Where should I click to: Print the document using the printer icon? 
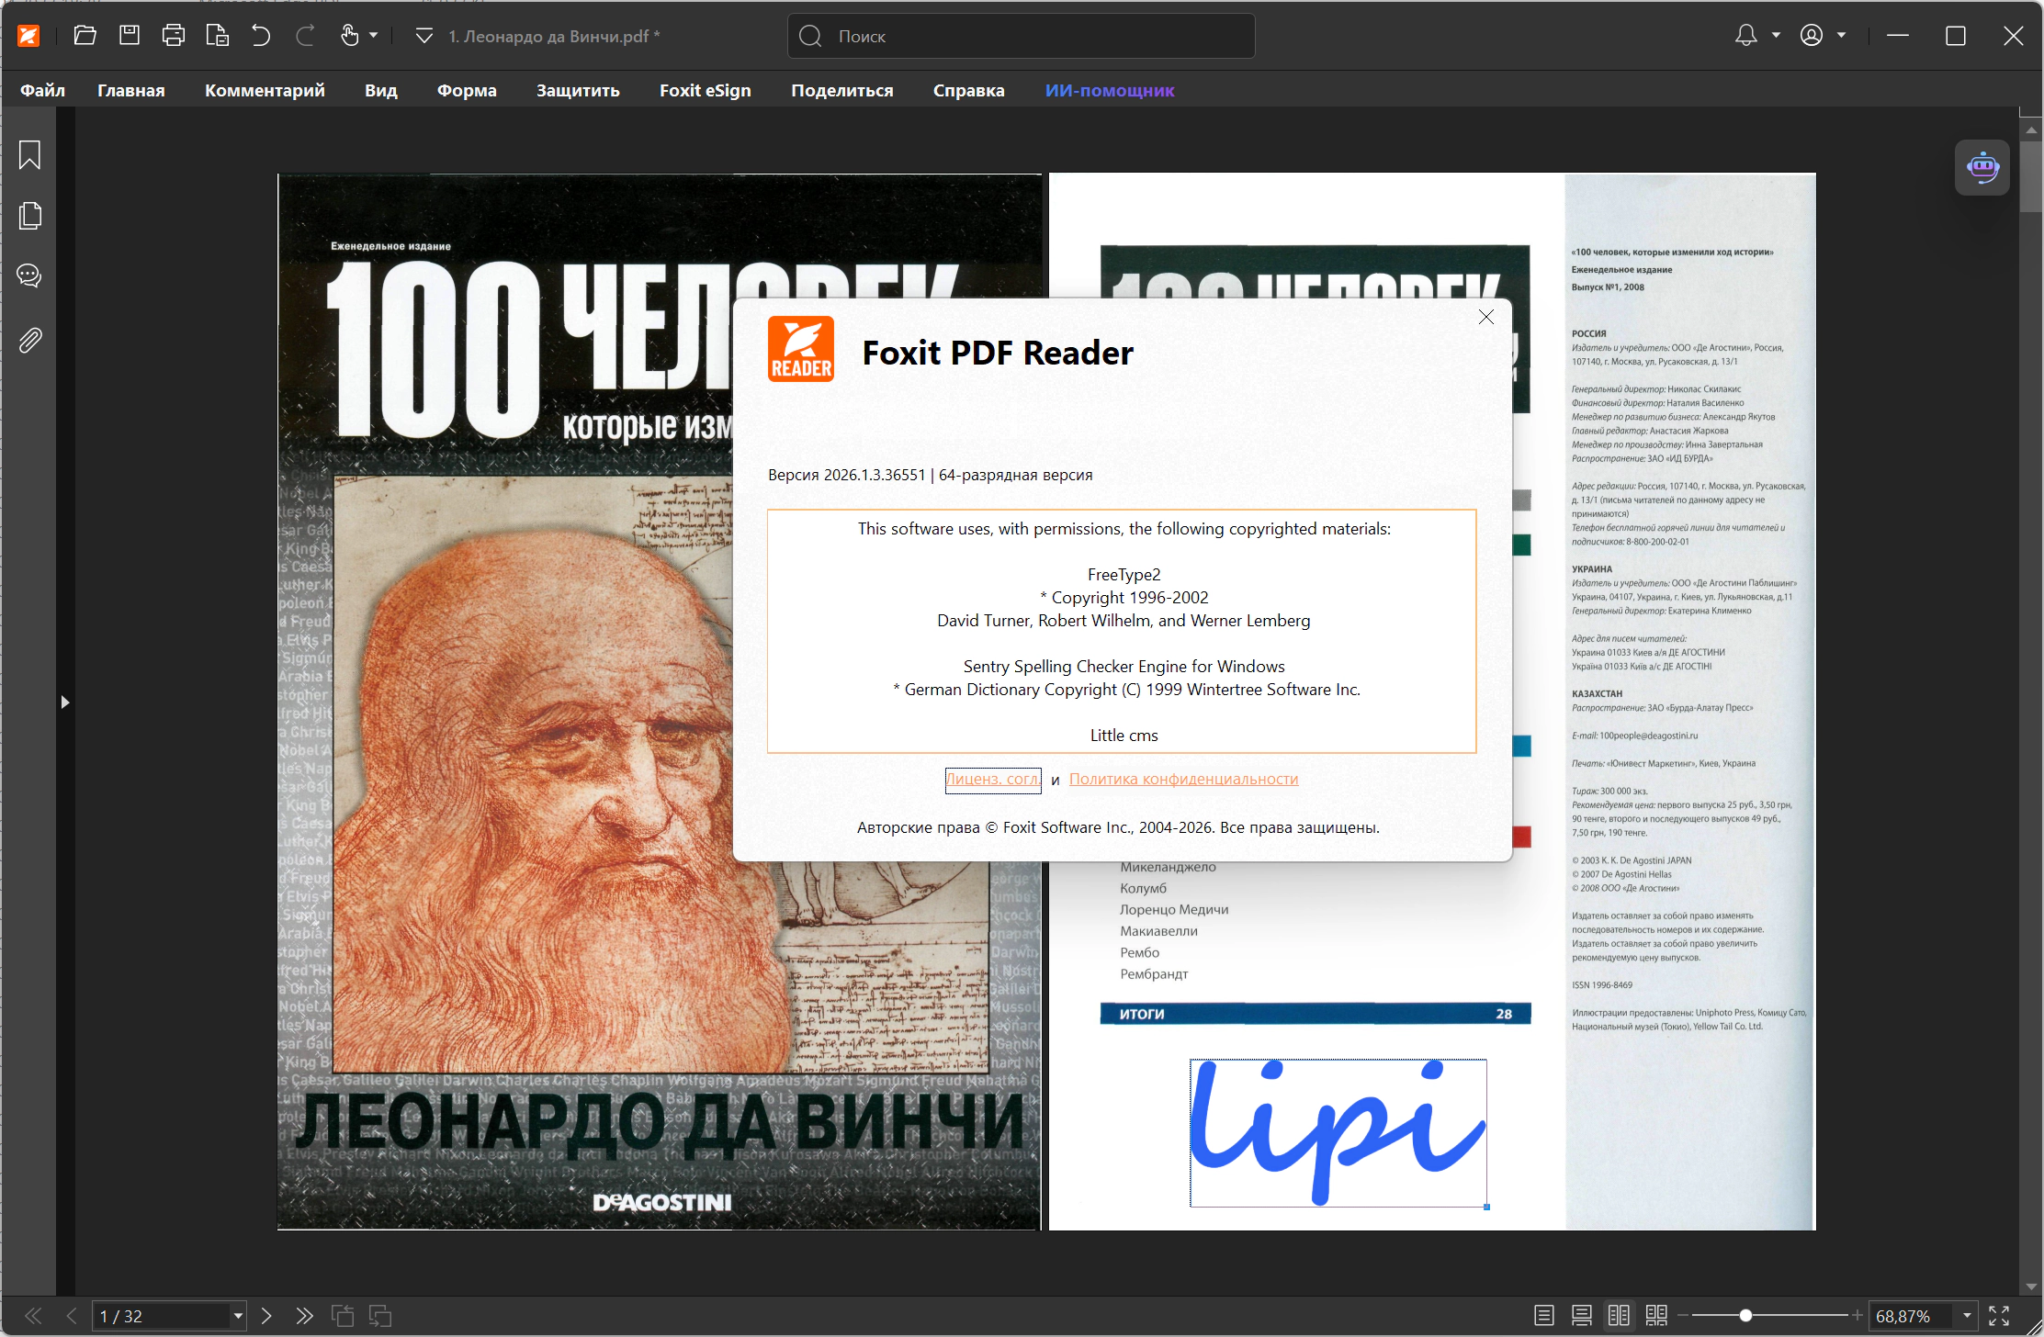[x=174, y=36]
